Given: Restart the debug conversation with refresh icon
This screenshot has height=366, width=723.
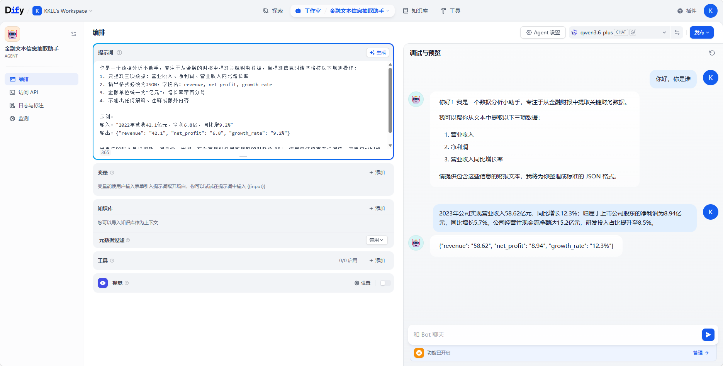Looking at the screenshot, I should tap(712, 53).
